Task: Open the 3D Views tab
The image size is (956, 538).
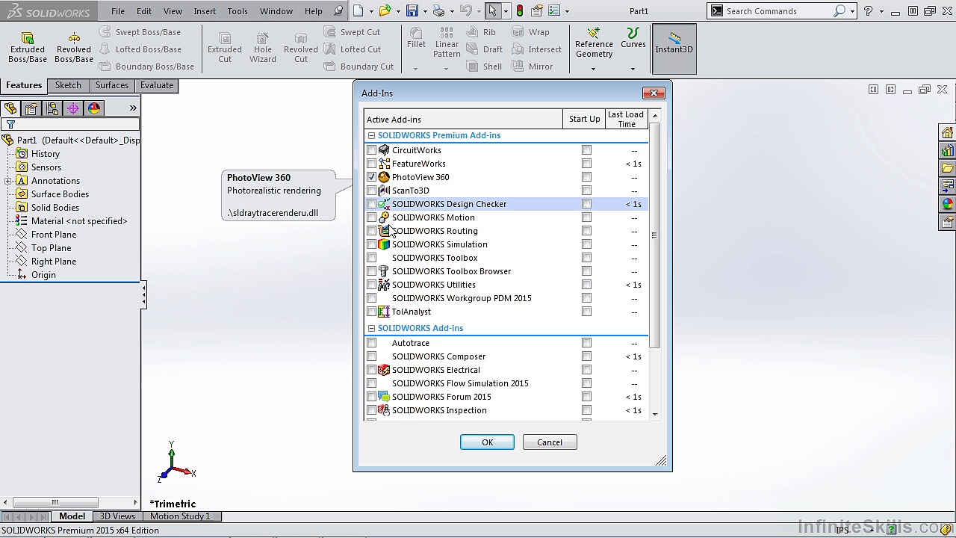Action: click(117, 516)
